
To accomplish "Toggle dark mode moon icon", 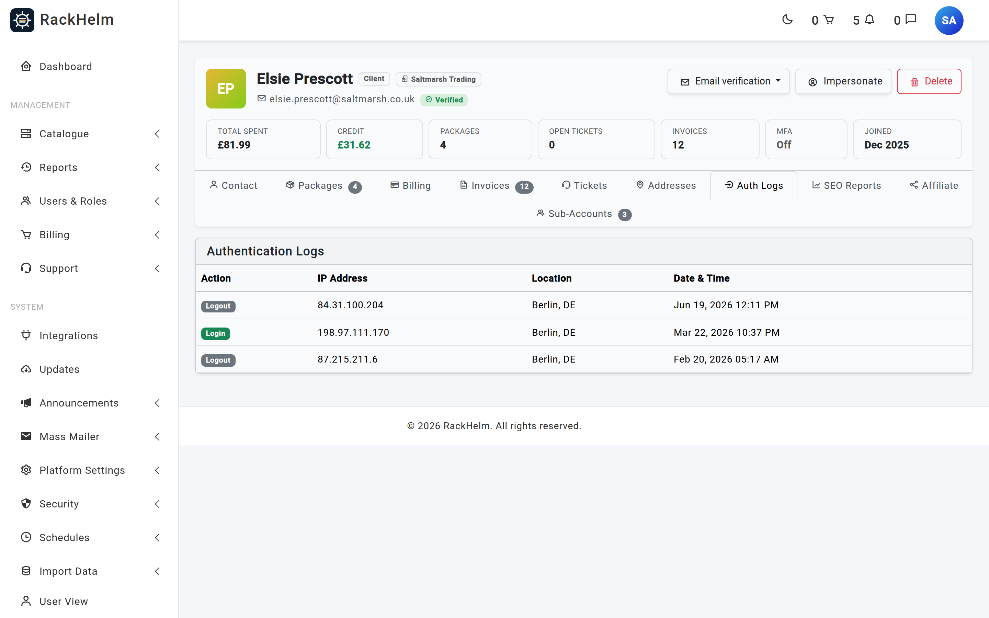I will pyautogui.click(x=787, y=20).
